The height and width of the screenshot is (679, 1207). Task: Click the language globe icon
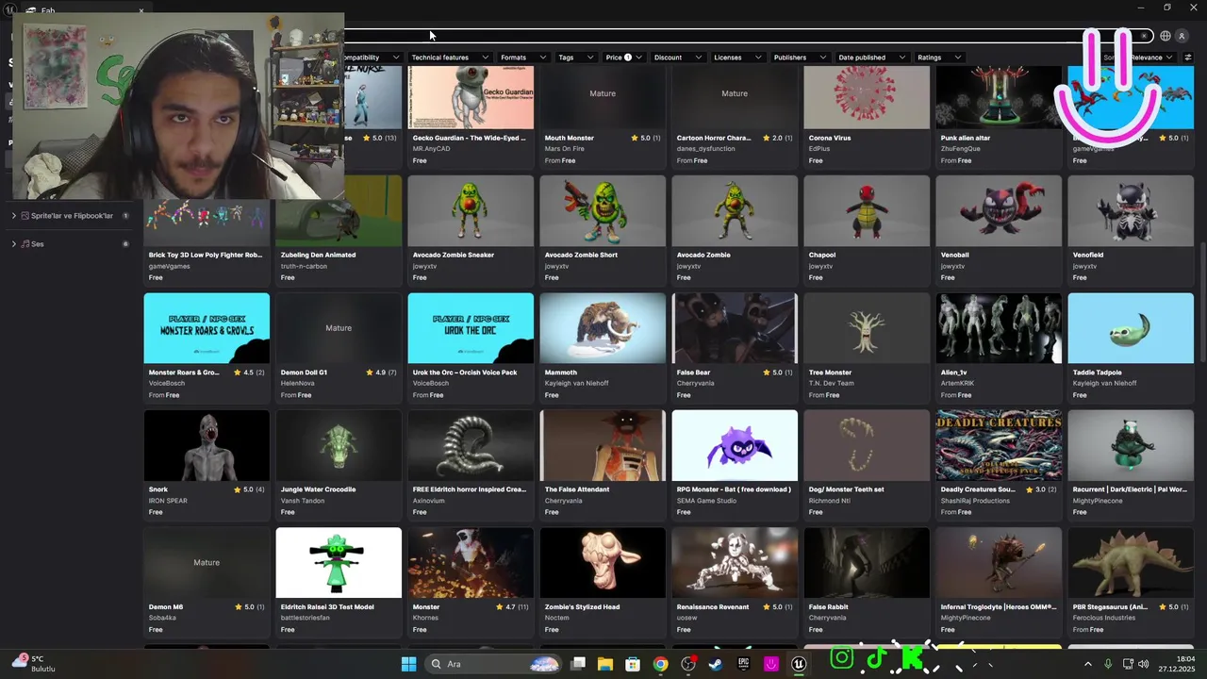[1166, 36]
